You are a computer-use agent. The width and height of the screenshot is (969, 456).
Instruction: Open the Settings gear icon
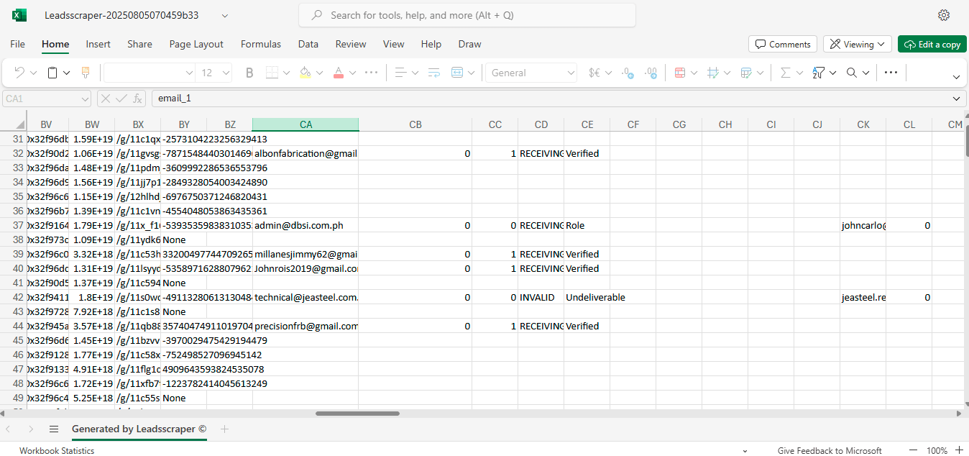[944, 15]
